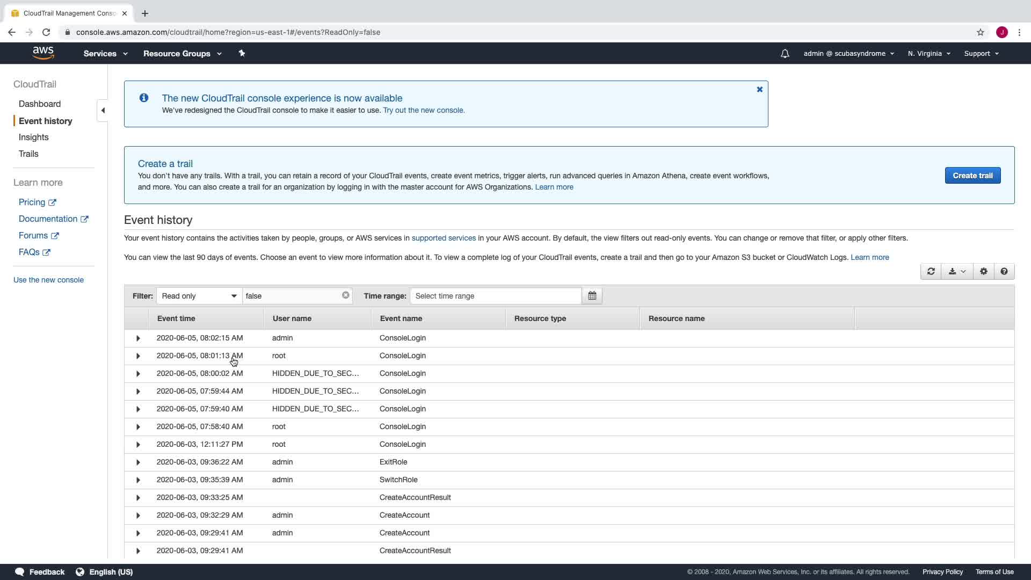This screenshot has height=580, width=1031.
Task: Open the Services menu
Action: click(105, 54)
